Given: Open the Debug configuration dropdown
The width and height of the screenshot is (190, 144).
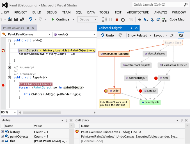Looking at the screenshot, I should coord(88,19).
